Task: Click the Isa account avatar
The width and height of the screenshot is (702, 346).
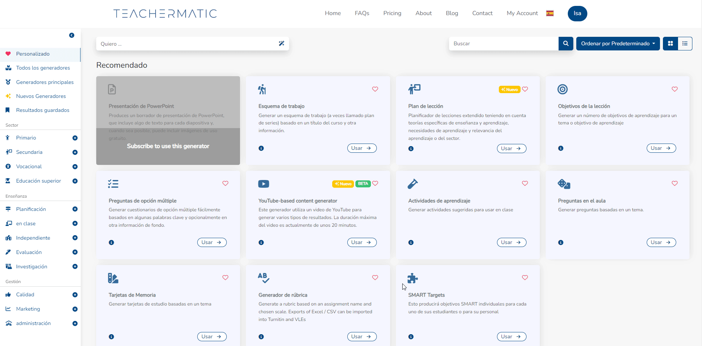Action: (577, 13)
